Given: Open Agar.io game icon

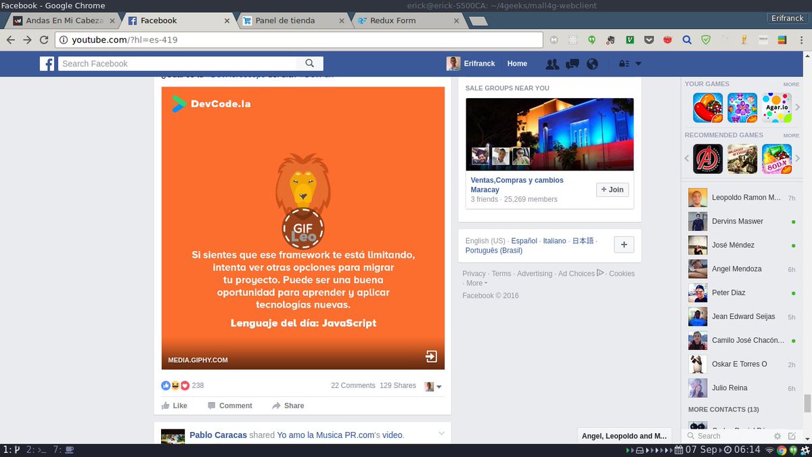Looking at the screenshot, I should [x=777, y=108].
